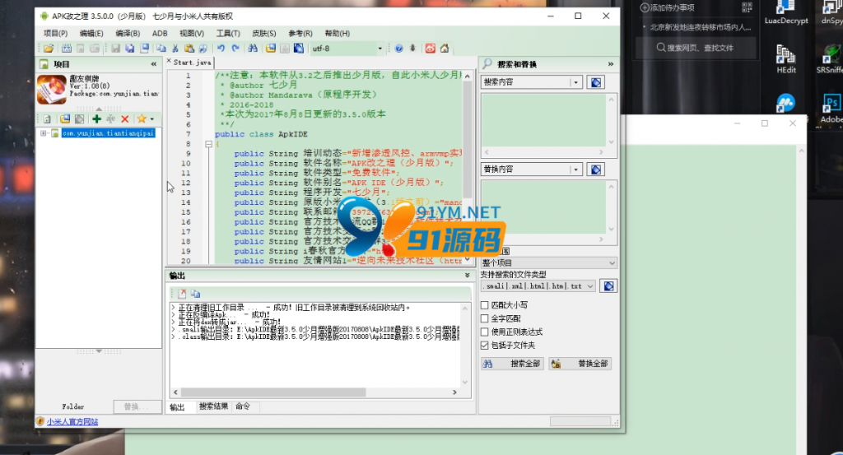843x455 pixels.
Task: Click the Save floppy disk toolbar icon
Action: [115, 49]
